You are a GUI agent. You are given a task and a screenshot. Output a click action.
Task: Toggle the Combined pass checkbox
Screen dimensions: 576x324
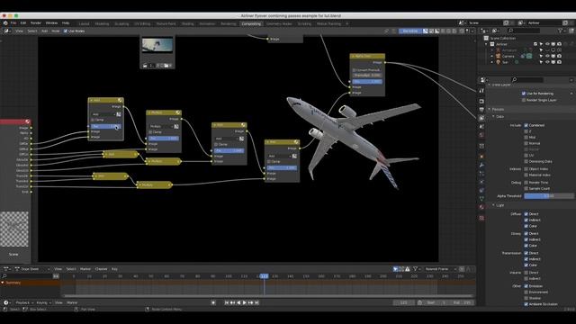click(x=526, y=125)
